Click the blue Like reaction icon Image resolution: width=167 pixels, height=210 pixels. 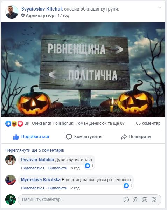point(8,123)
